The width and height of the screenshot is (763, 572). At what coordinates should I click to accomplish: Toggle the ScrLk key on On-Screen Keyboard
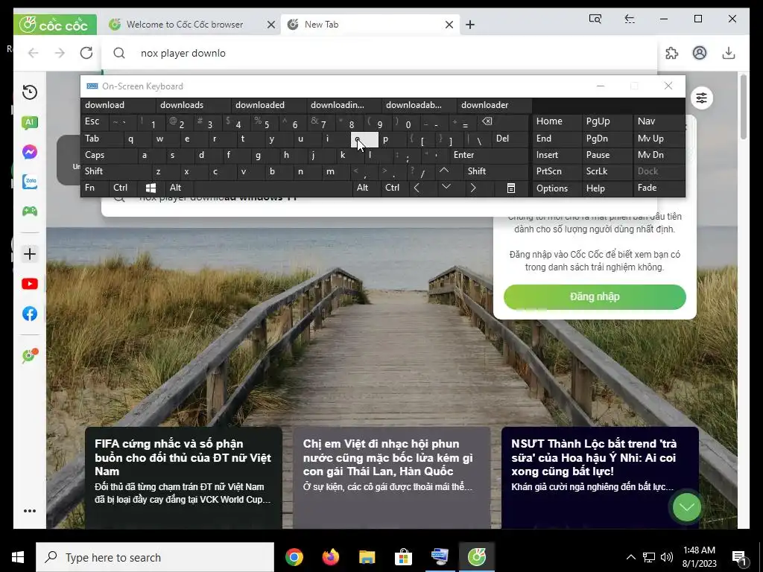point(607,171)
